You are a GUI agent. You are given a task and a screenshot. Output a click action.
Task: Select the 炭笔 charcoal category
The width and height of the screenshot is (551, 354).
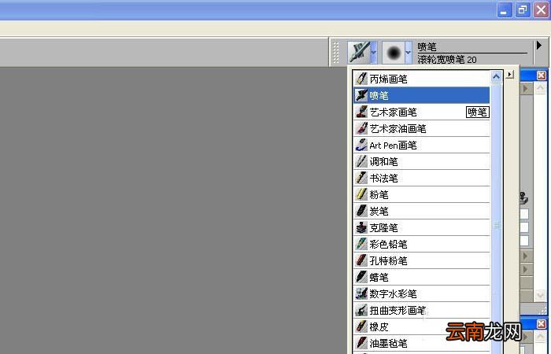tap(421, 211)
